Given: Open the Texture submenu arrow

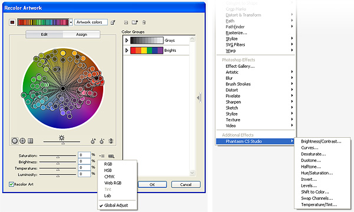Looking at the screenshot, I should coord(292,120).
